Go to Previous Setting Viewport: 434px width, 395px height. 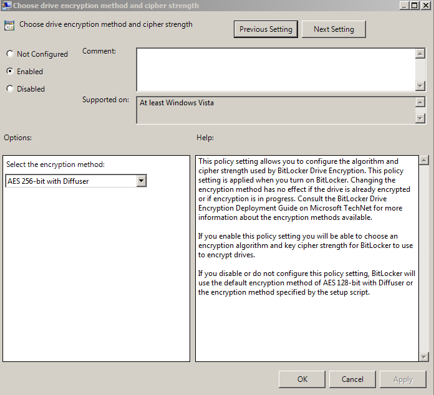point(266,29)
